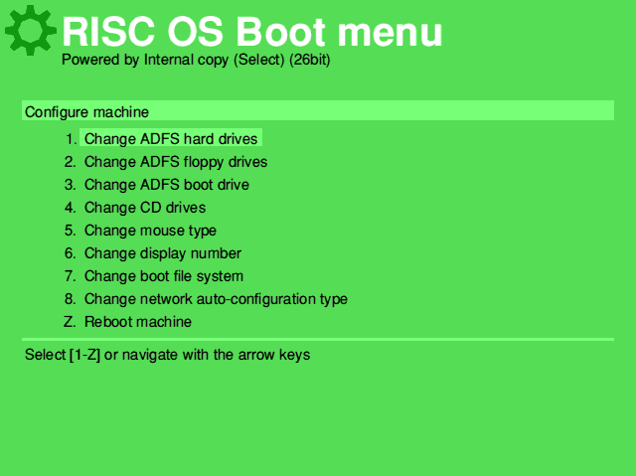The width and height of the screenshot is (636, 476).
Task: Open Change ADFS boot drive entry
Action: pyautogui.click(x=166, y=185)
